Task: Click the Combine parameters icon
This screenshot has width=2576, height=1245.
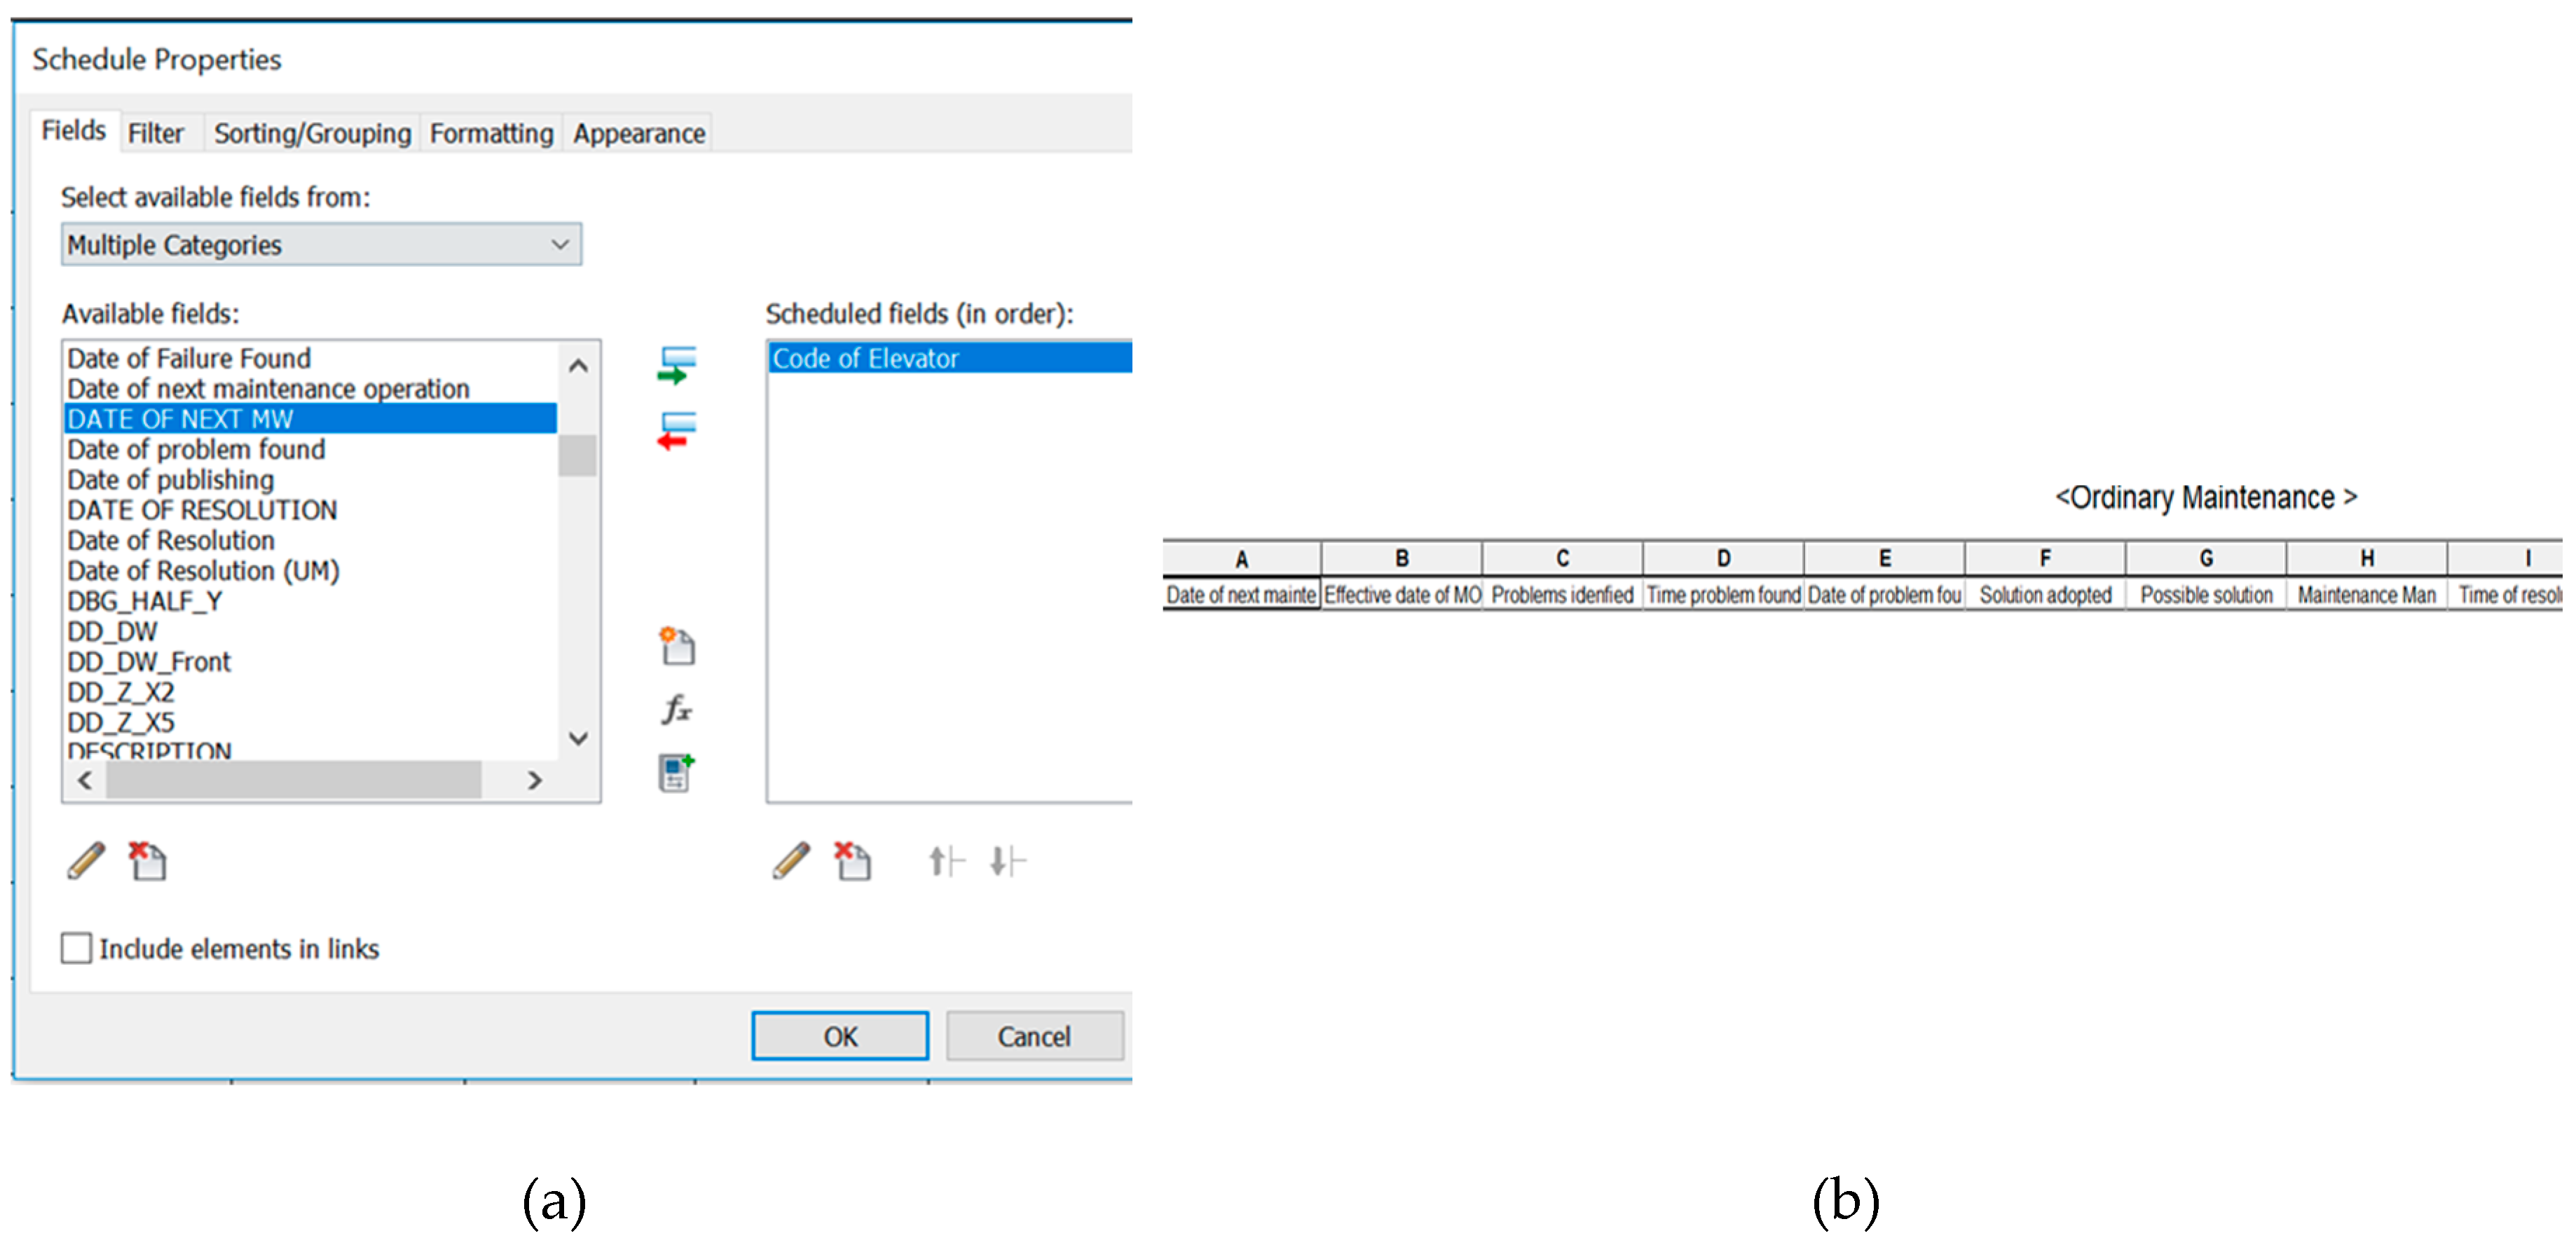Action: pos(677,773)
